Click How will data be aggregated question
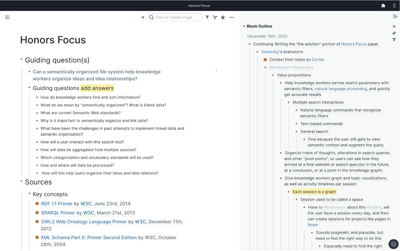The image size is (400, 251). coord(88,150)
